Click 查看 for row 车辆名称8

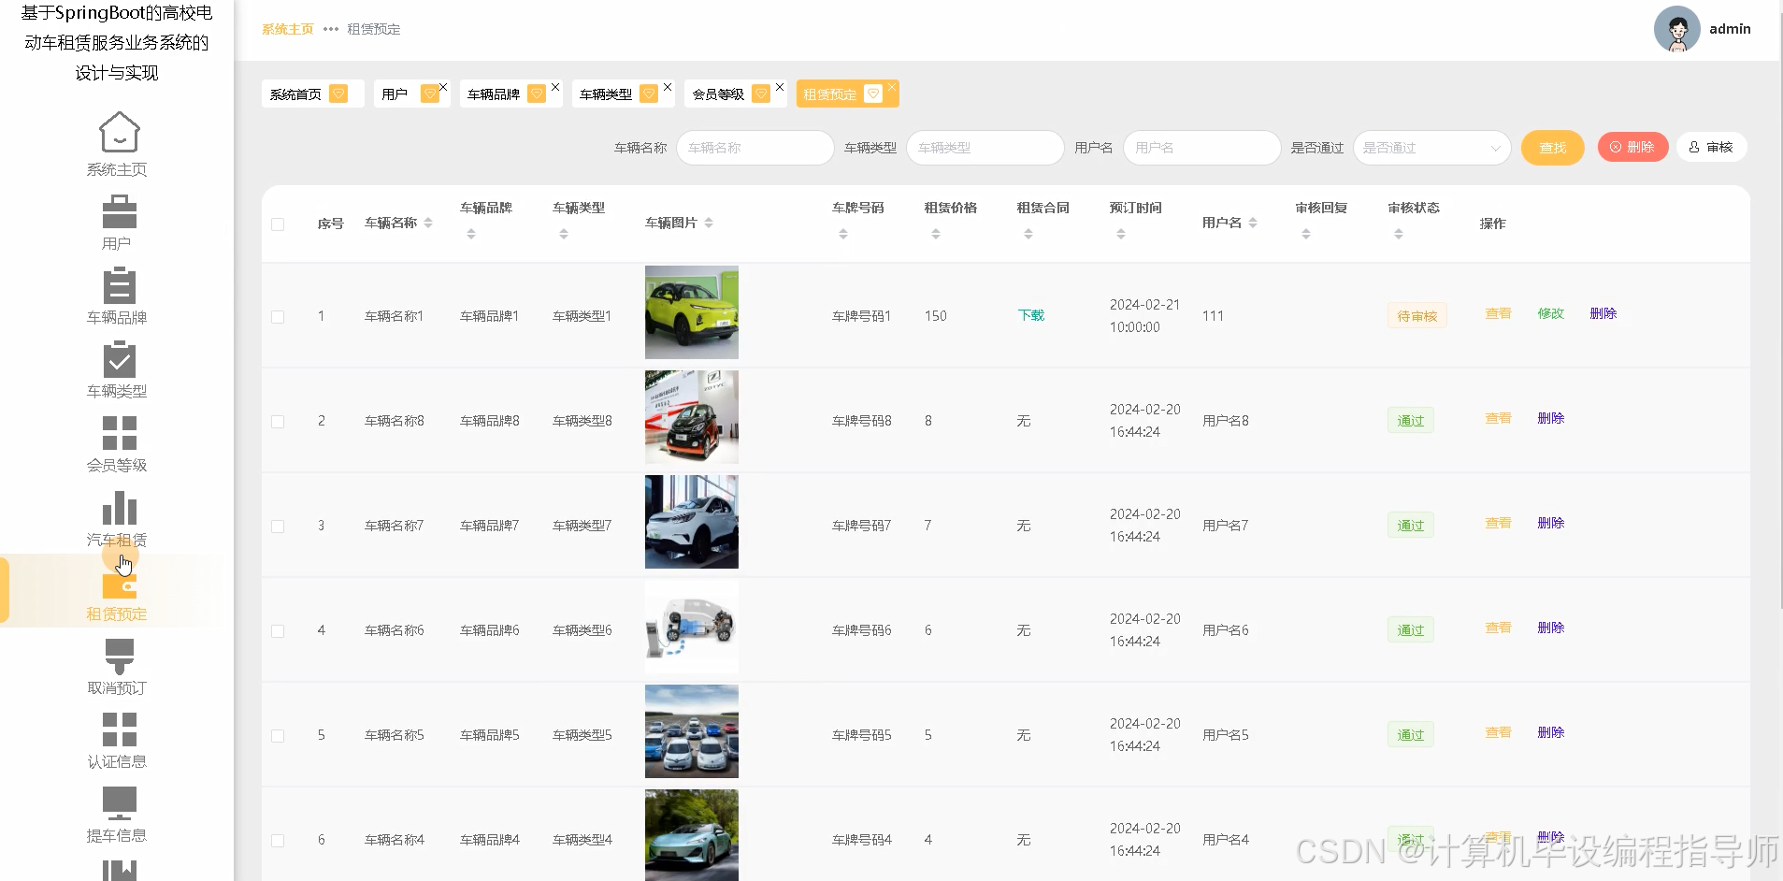[x=1498, y=418]
